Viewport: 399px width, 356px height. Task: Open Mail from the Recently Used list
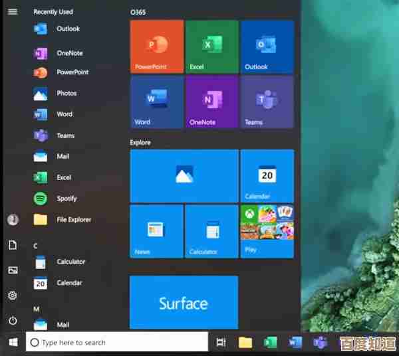tap(51, 156)
